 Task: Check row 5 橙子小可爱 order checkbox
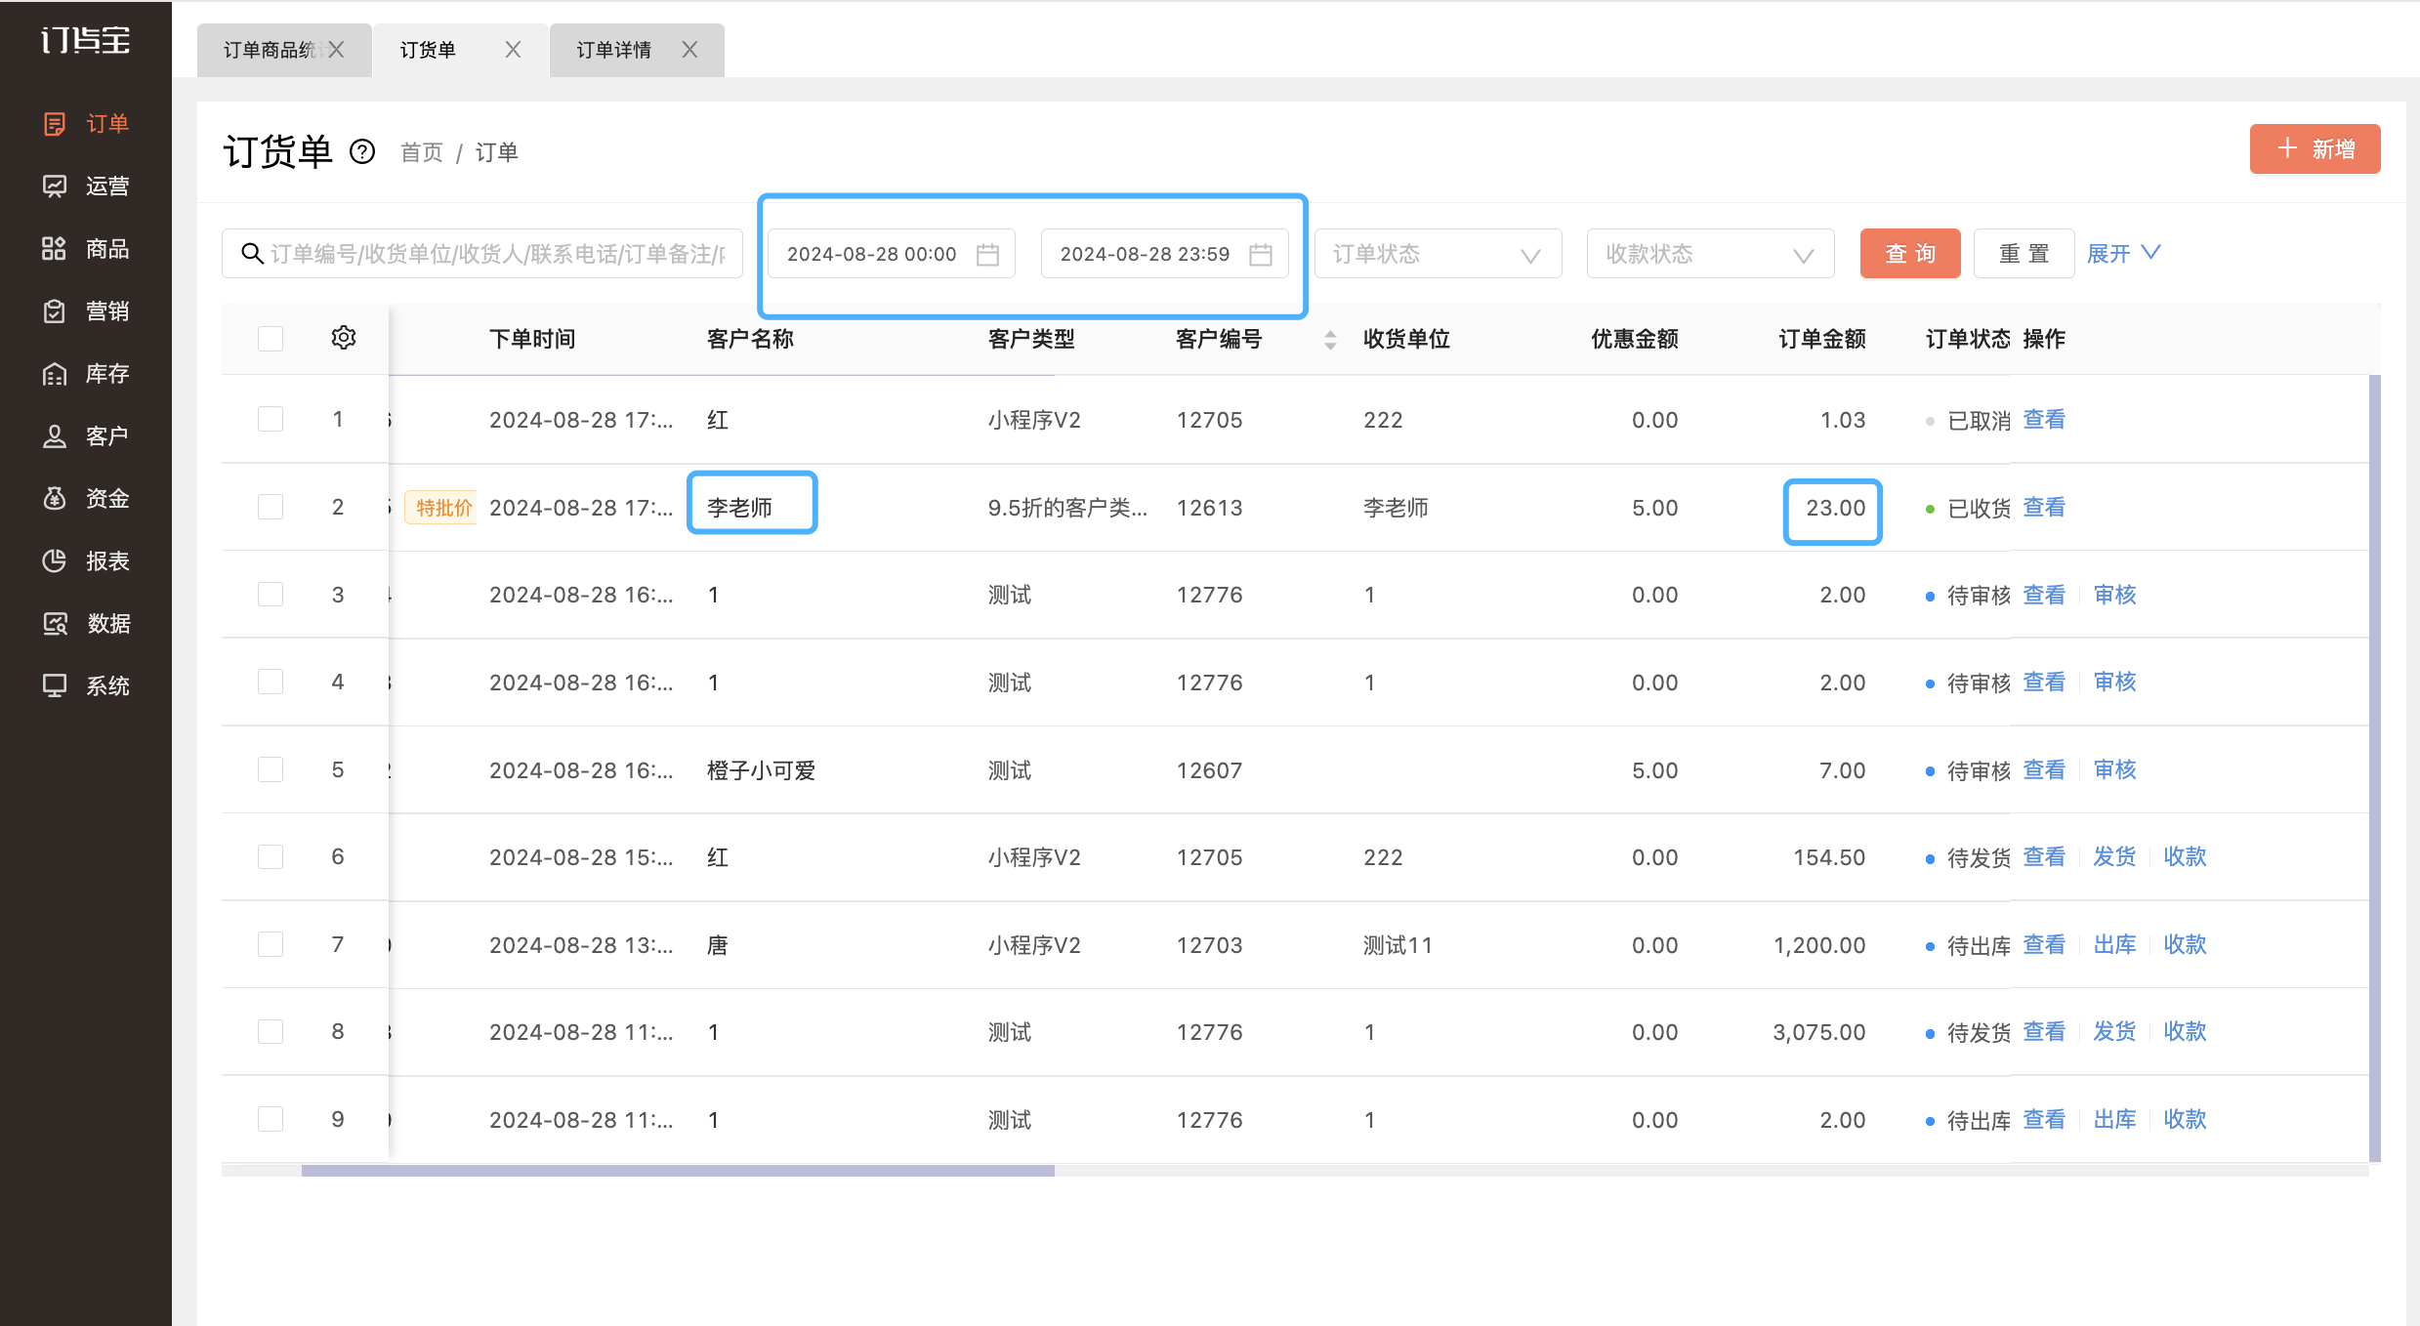(x=271, y=769)
